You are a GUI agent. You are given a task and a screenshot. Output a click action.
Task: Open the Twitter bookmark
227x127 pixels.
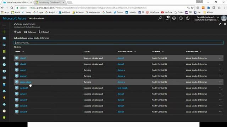coord(118,12)
